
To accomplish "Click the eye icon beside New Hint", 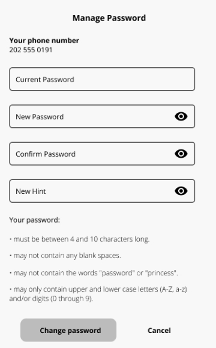I will (181, 191).
